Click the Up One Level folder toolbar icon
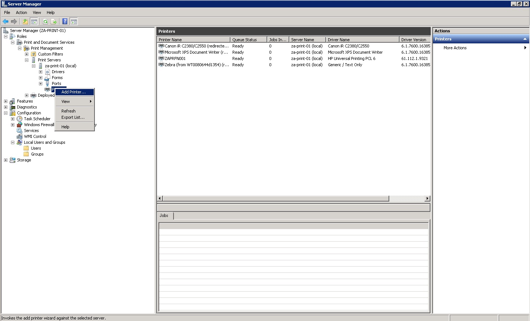Screen dimensions: 530x321 click(x=25, y=21)
